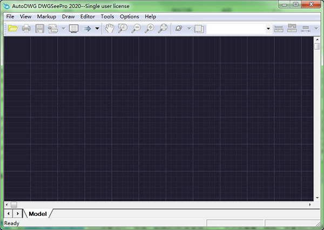Screen dimensions: 324x230
Task: Click the monitor thumbnails view icon
Action: coord(74,29)
